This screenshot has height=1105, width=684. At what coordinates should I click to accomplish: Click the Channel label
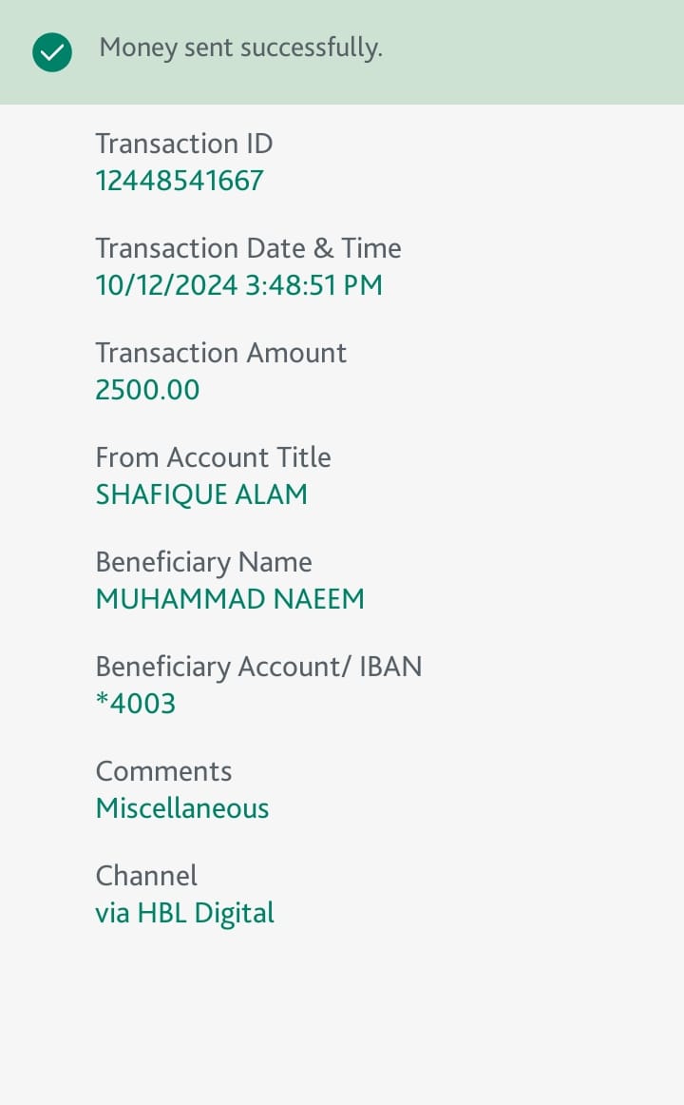146,876
